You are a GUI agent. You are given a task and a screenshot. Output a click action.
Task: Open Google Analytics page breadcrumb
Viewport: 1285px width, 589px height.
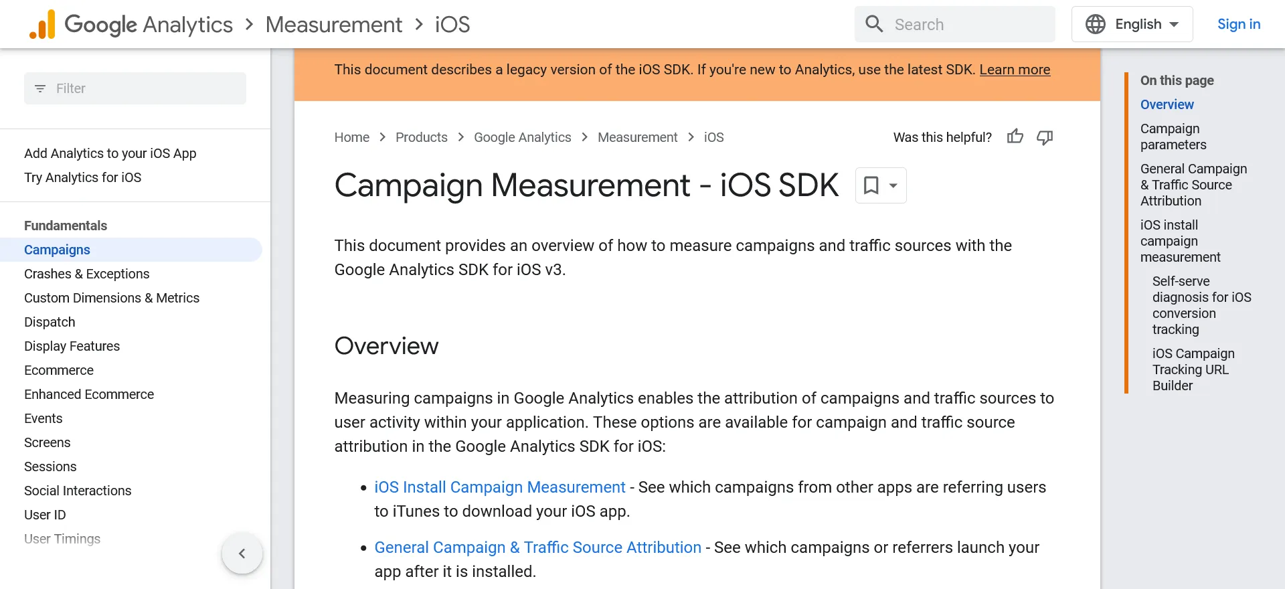[x=523, y=137]
